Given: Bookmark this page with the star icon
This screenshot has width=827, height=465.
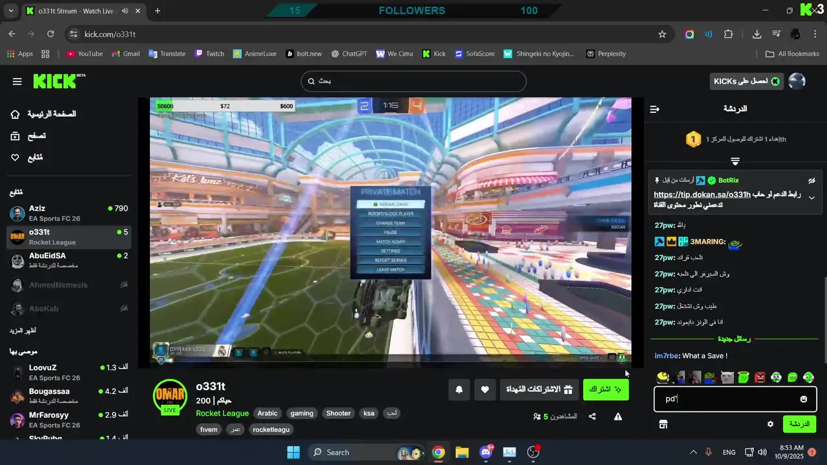Looking at the screenshot, I should click(662, 34).
